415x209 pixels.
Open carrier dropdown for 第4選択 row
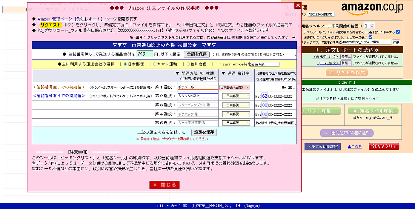(236, 114)
